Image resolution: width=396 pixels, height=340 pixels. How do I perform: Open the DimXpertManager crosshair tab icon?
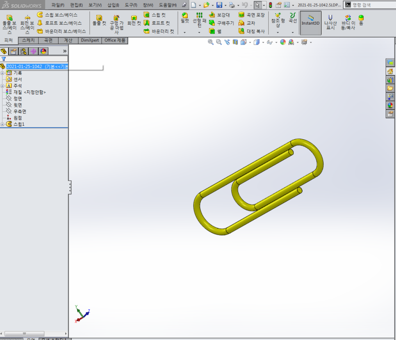(33, 51)
